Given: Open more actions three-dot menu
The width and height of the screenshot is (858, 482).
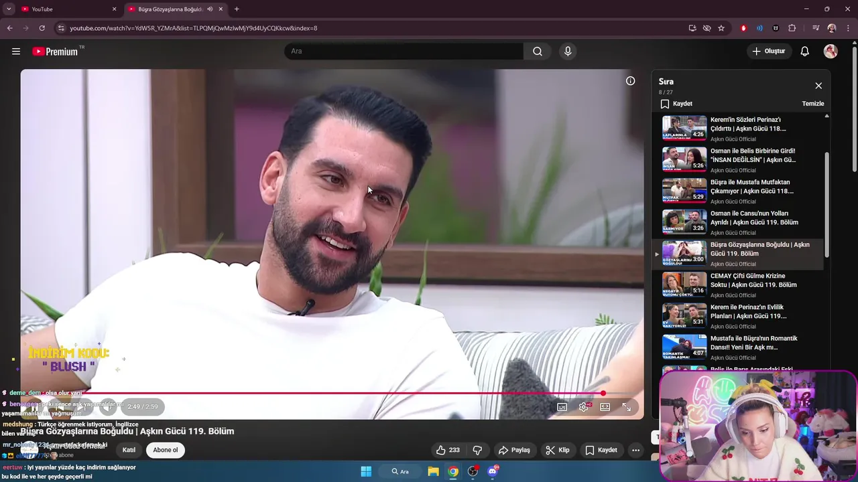Looking at the screenshot, I should coord(635,450).
